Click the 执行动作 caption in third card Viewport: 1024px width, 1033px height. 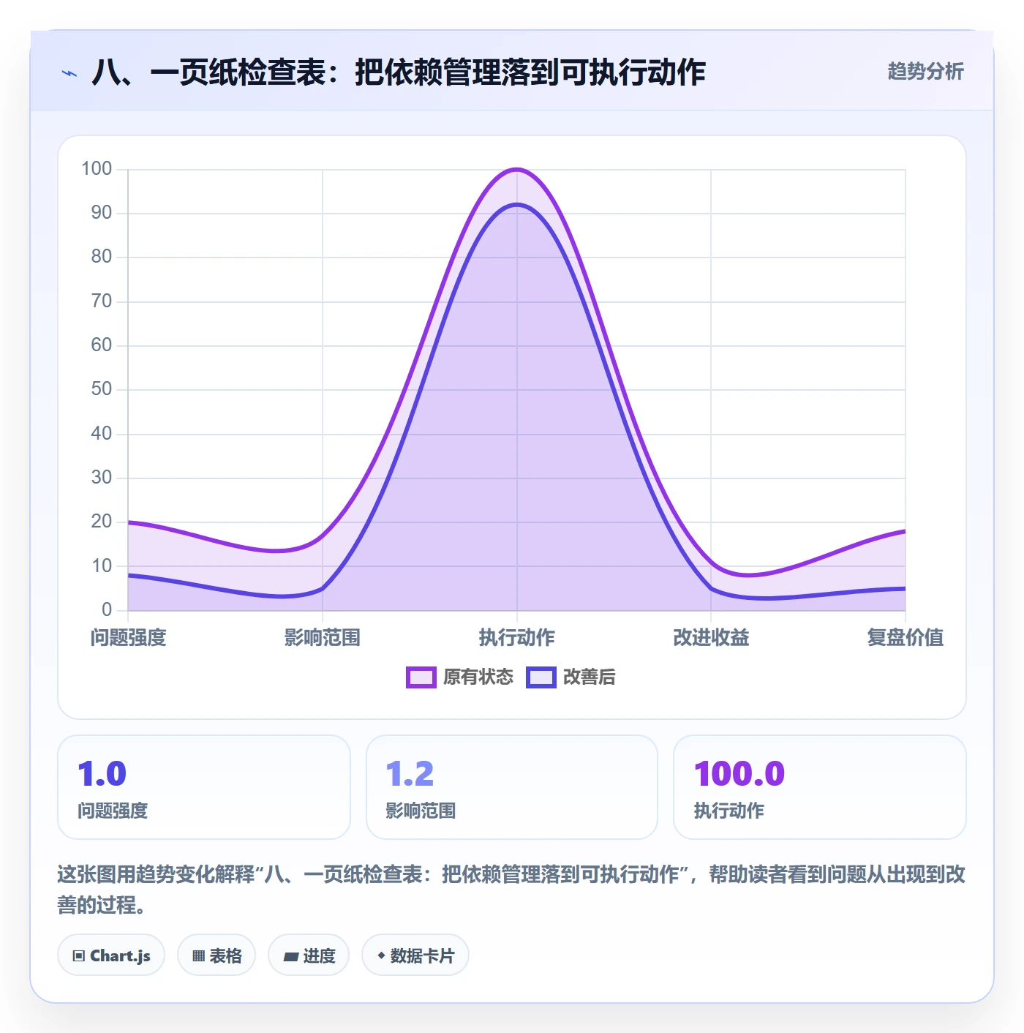[x=729, y=811]
